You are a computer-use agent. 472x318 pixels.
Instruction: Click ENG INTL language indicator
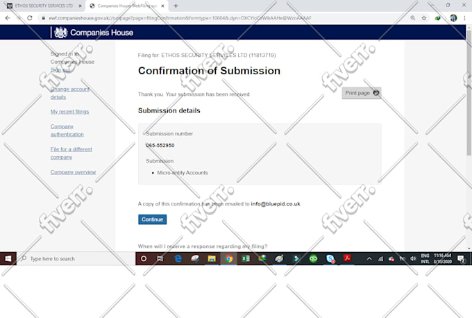point(425,259)
